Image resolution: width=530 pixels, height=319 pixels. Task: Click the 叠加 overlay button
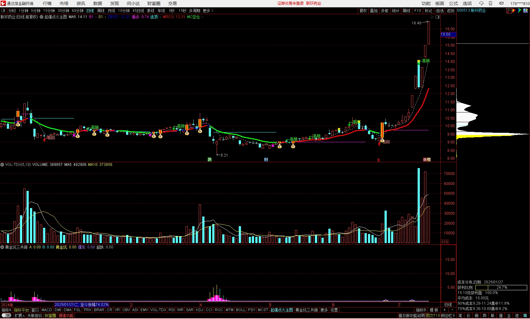374,11
